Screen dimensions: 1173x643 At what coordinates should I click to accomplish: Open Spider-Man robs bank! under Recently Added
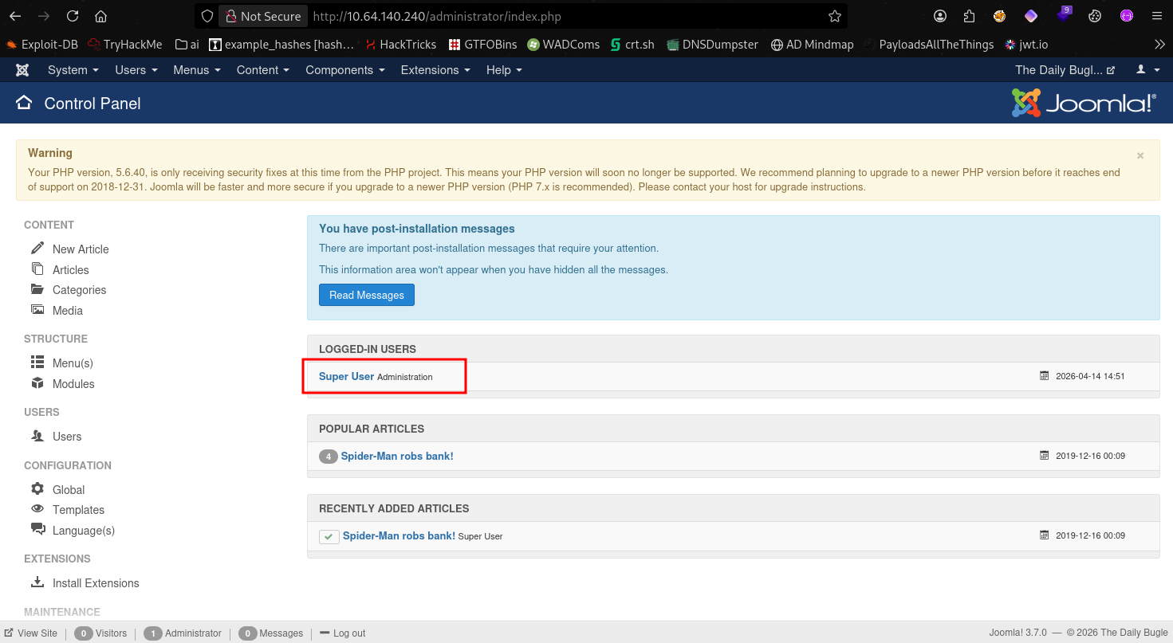pyautogui.click(x=399, y=535)
